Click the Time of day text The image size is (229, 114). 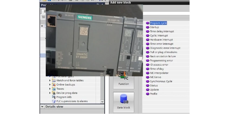(x=157, y=69)
